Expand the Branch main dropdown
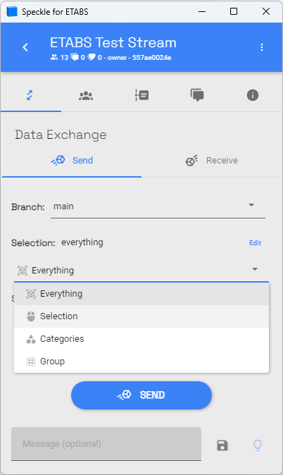 coord(158,206)
